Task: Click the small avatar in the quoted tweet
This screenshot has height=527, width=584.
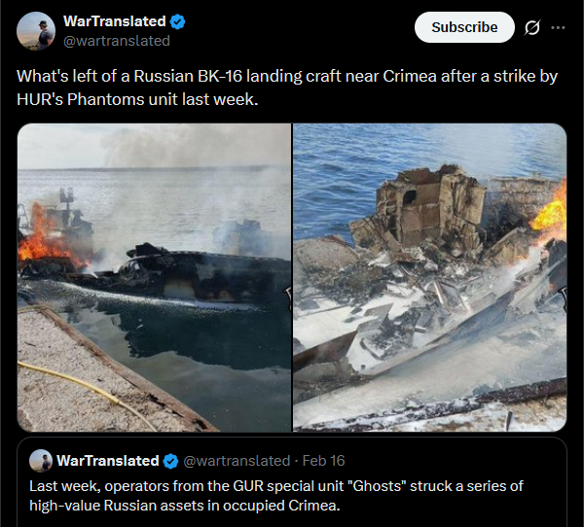Action: point(41,461)
